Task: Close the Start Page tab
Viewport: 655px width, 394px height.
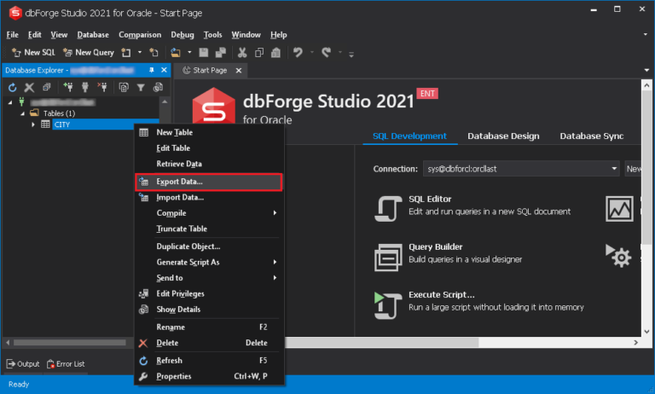Action: (239, 71)
